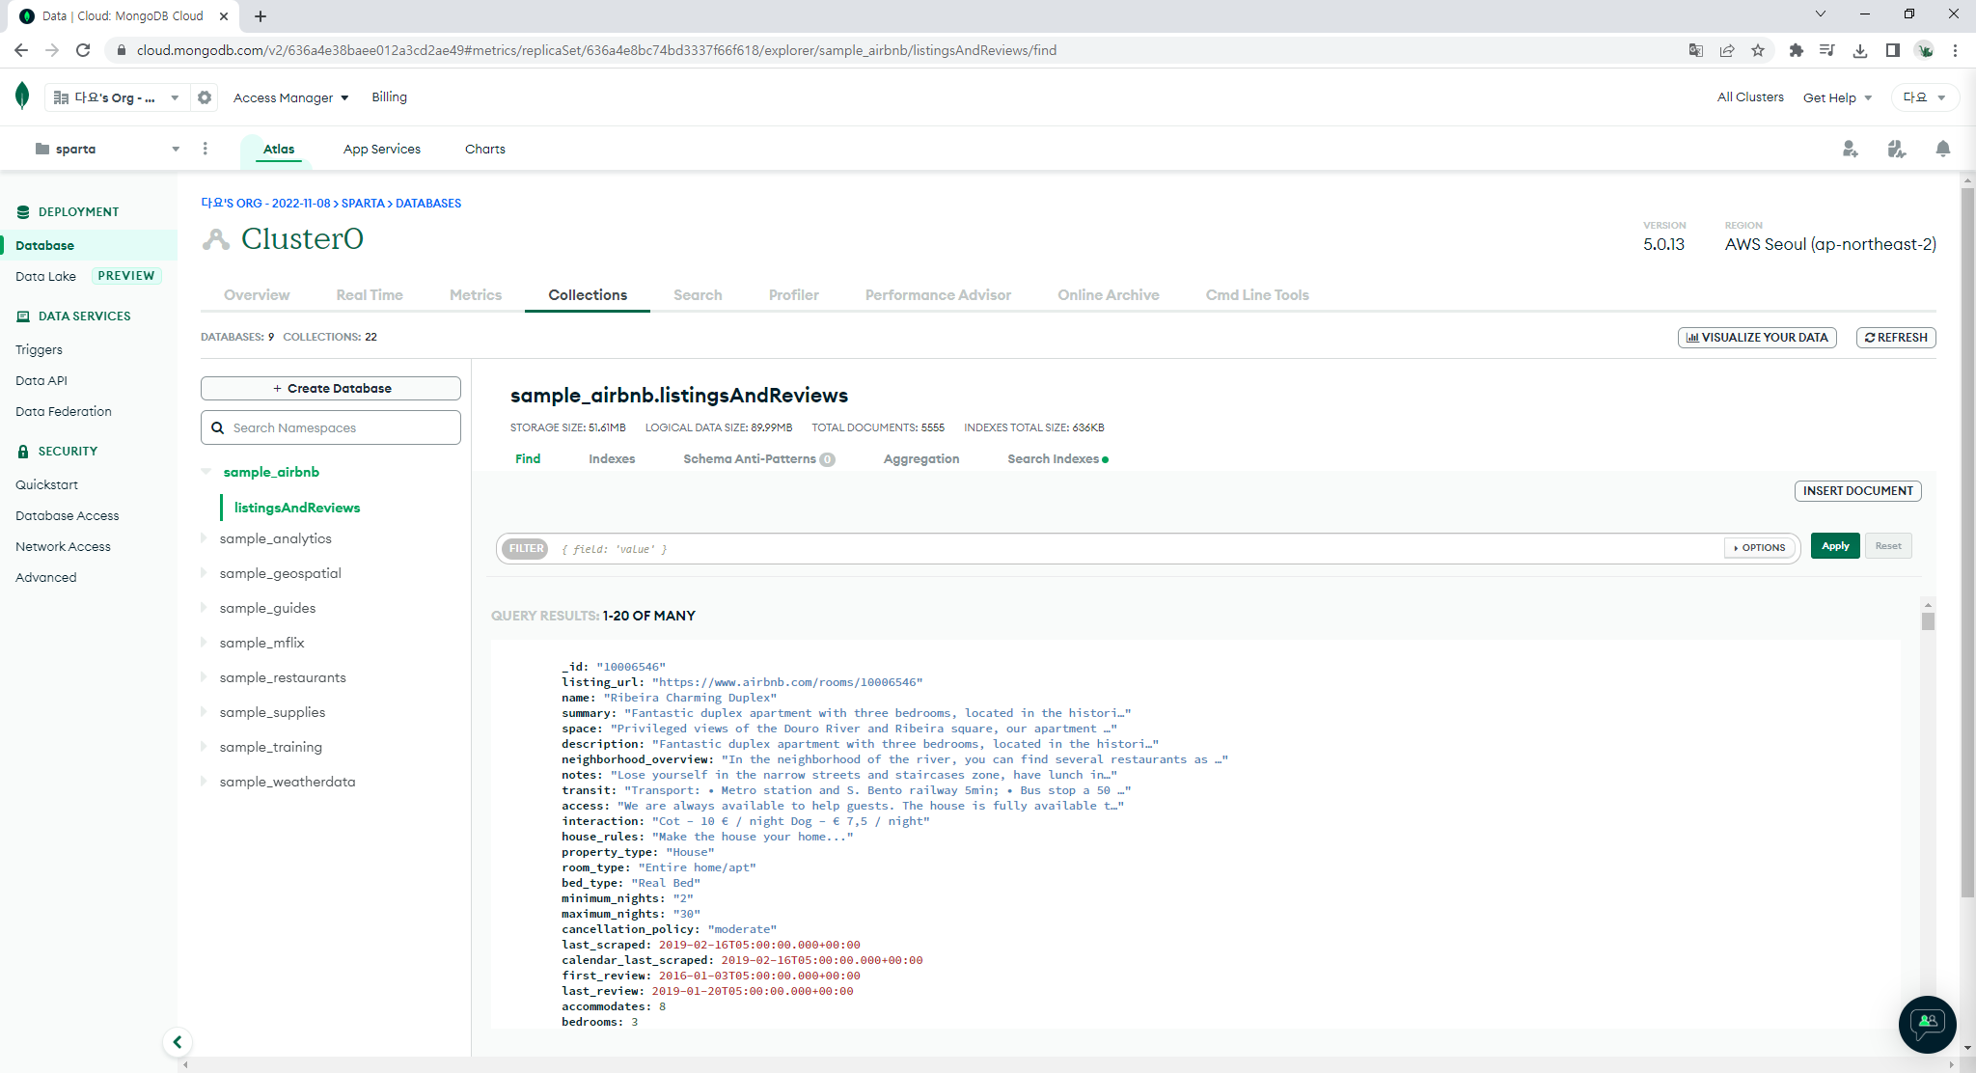1976x1073 pixels.
Task: Open Database Access in sidebar
Action: tap(68, 515)
